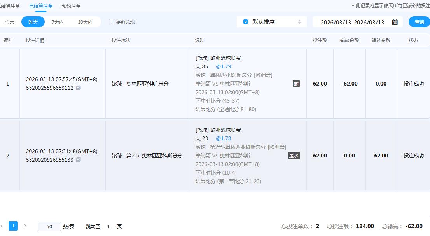Click the 查询 search button

point(419,22)
